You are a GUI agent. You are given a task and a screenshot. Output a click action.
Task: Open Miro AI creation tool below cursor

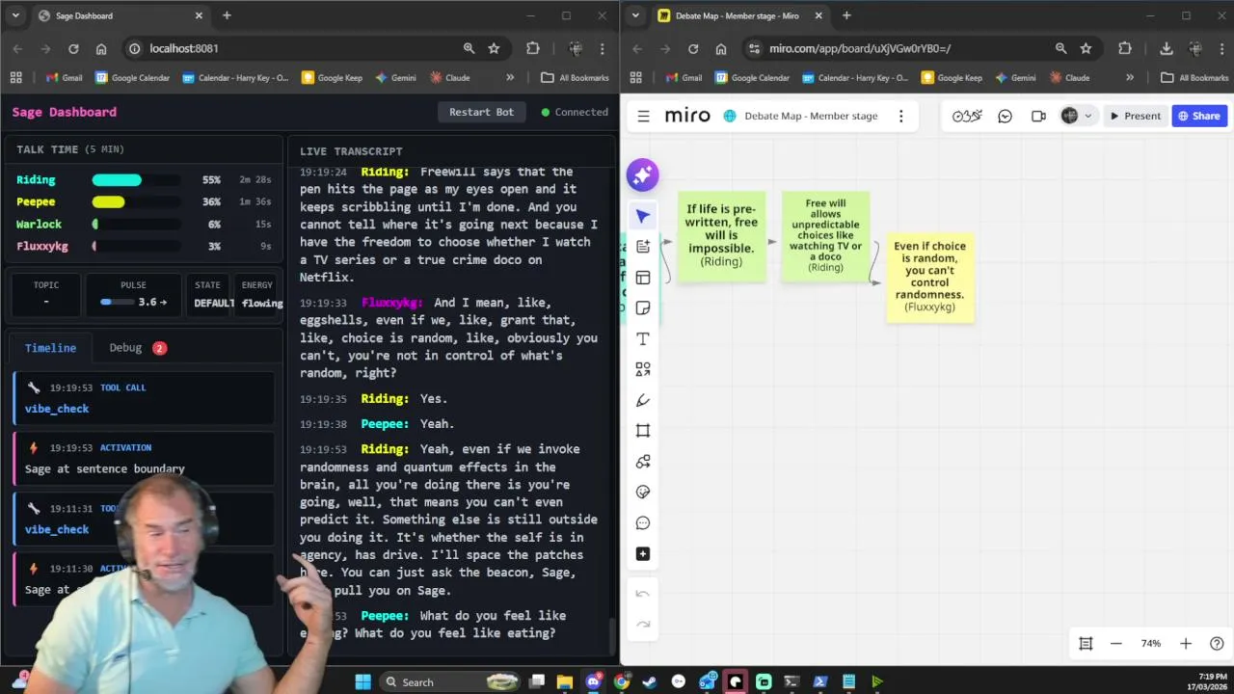click(643, 247)
